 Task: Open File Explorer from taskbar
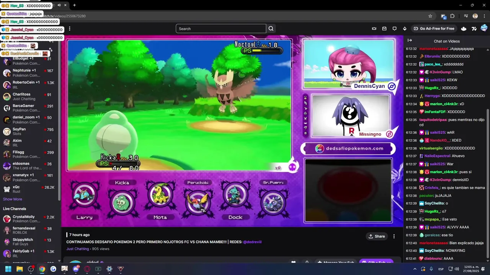pos(20,269)
